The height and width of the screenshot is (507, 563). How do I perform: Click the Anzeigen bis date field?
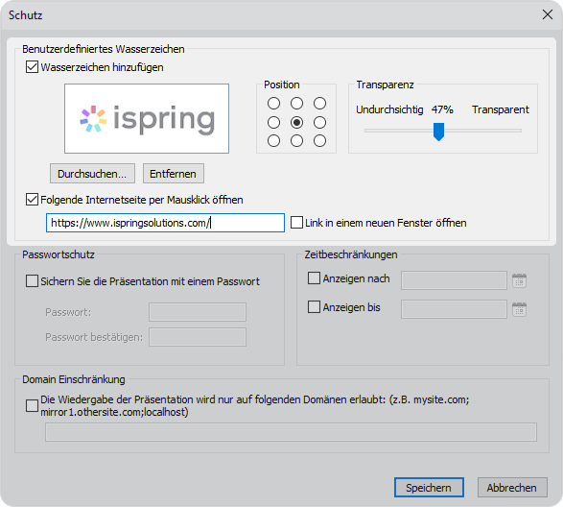[x=454, y=309]
